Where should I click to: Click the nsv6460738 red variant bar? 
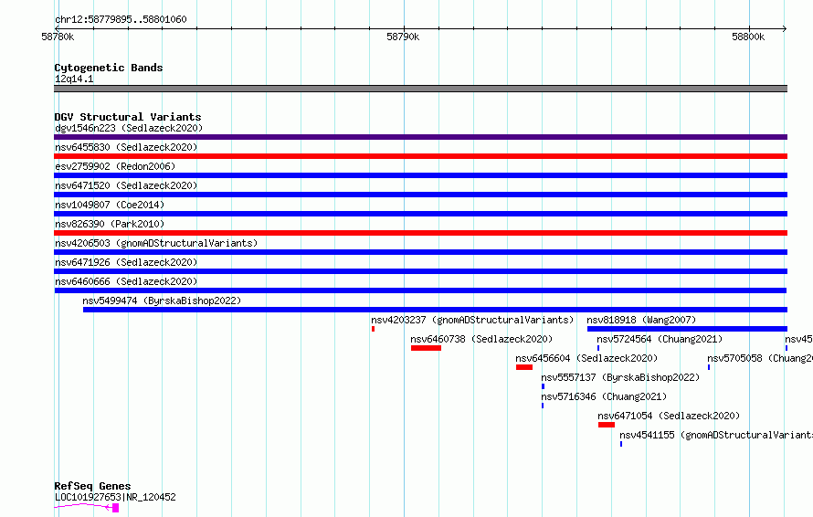(x=427, y=348)
